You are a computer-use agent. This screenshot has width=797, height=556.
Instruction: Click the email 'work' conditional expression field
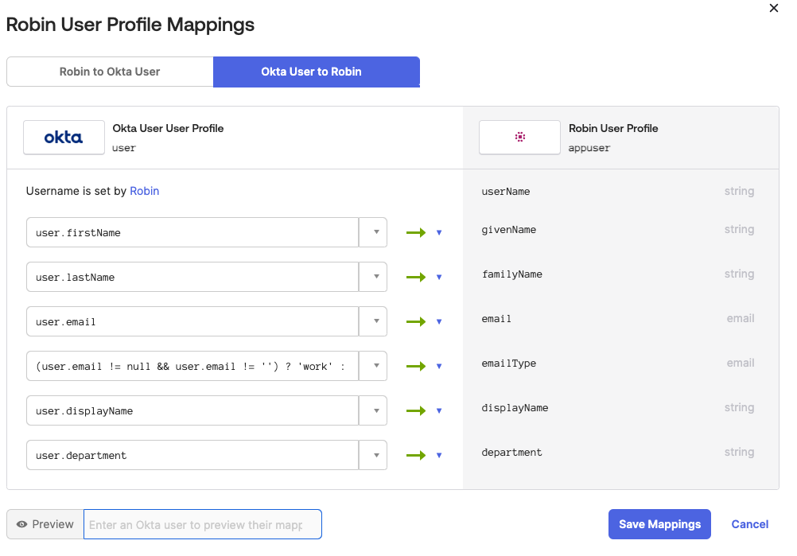pyautogui.click(x=192, y=366)
